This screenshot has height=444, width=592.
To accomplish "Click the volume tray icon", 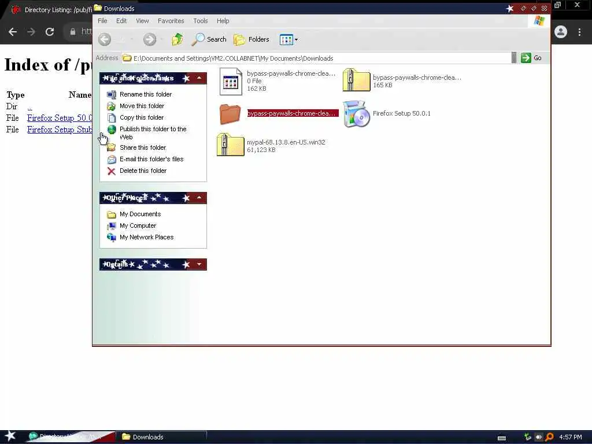I will [x=539, y=437].
